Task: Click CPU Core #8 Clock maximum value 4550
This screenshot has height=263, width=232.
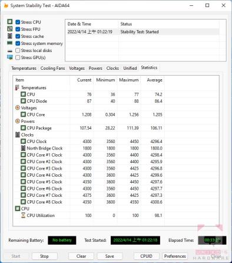Action: (134, 202)
